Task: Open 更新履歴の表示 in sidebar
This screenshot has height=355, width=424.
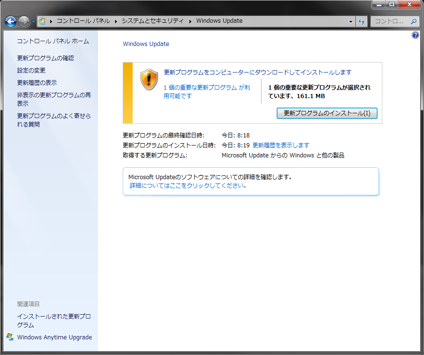Action: (x=37, y=83)
